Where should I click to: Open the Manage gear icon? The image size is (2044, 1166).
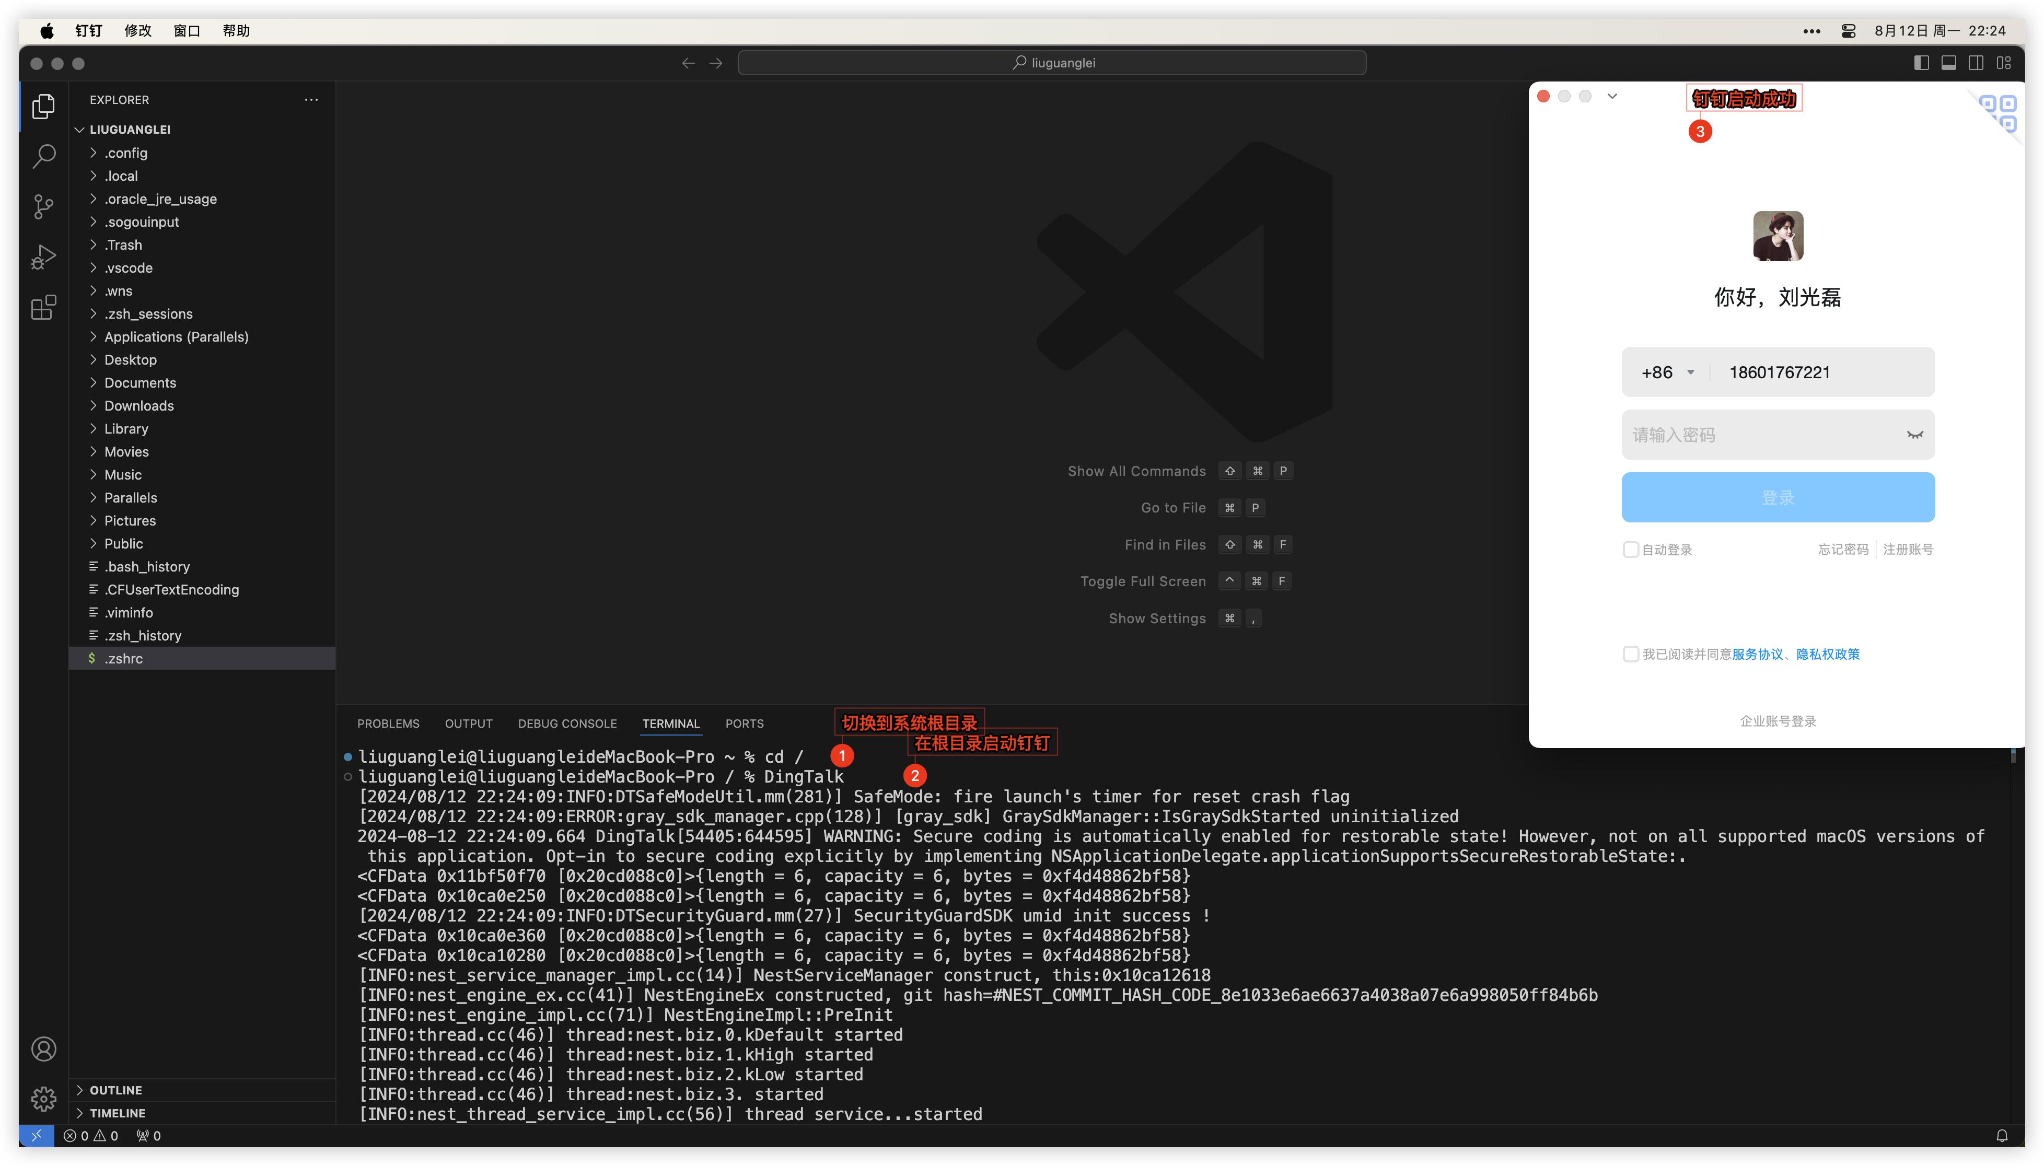pyautogui.click(x=43, y=1098)
